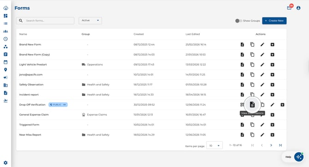The height and width of the screenshot is (167, 309).
Task: Open the clipboard forms icon in sidebar
Action: (x=6, y=54)
